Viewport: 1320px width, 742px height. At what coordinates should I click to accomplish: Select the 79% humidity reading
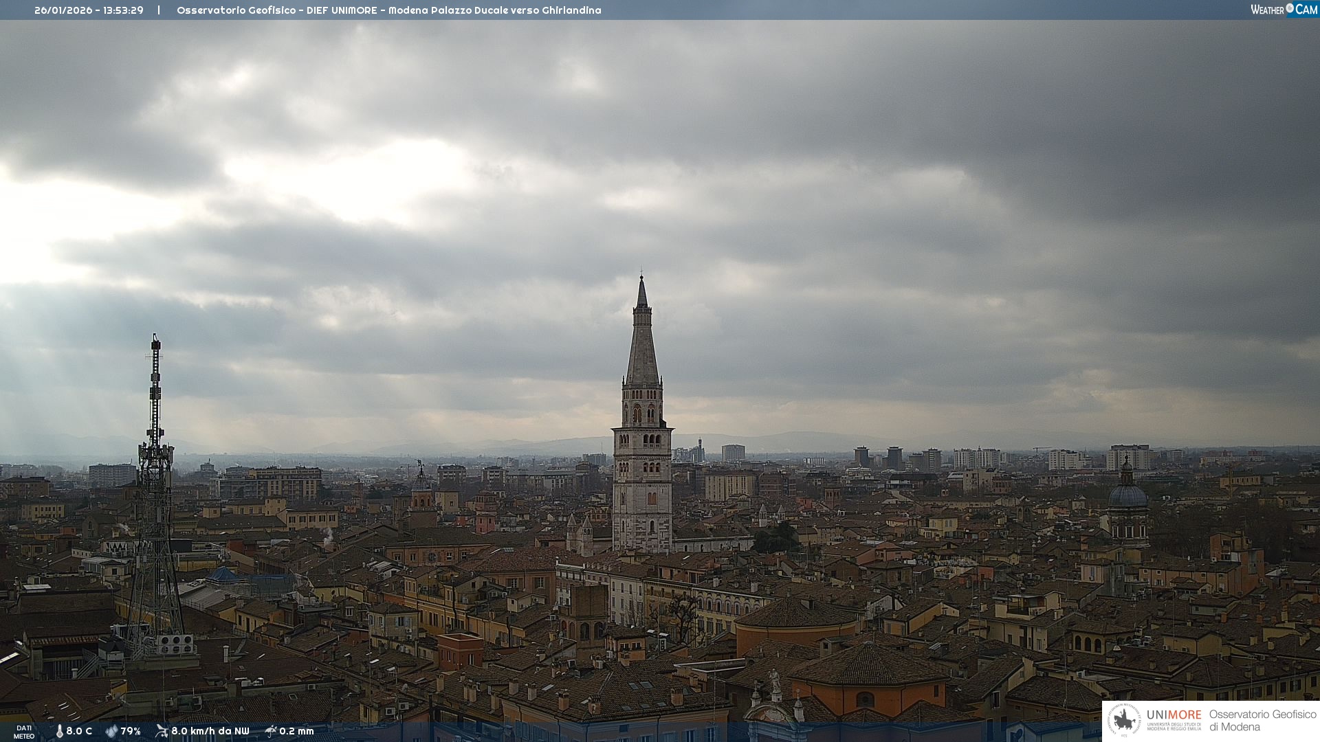(x=131, y=731)
